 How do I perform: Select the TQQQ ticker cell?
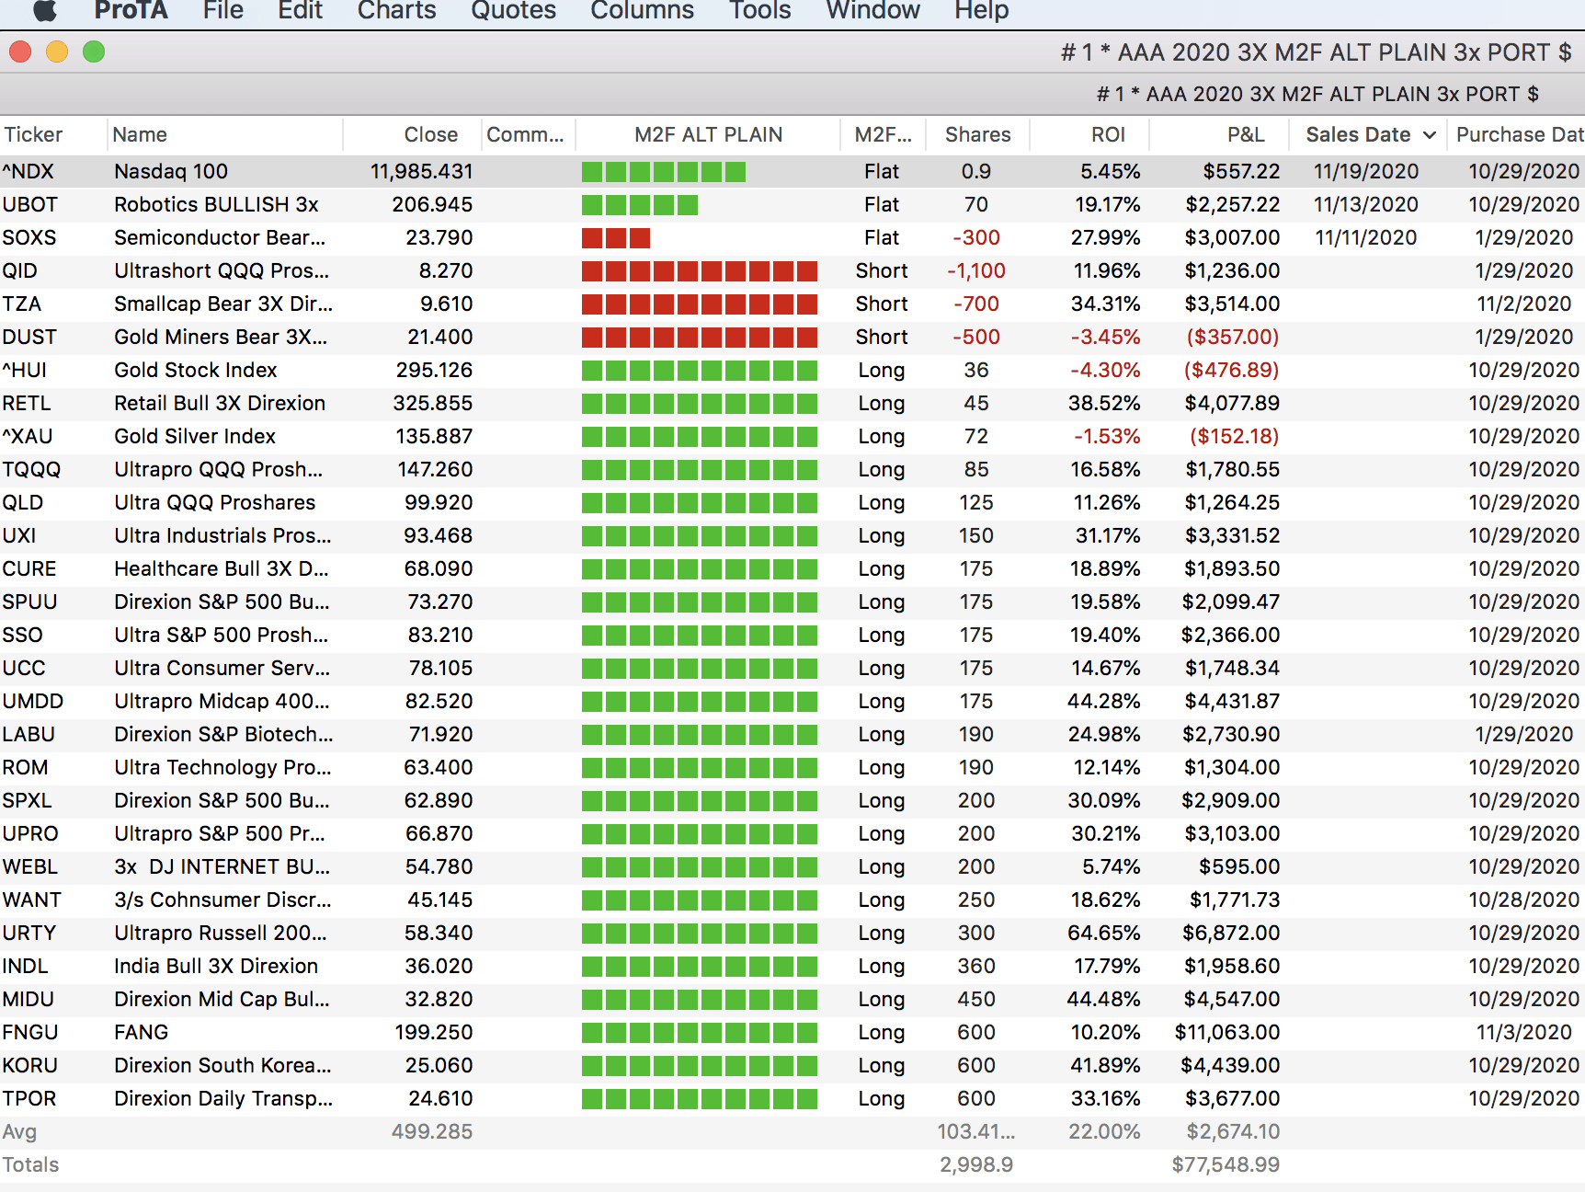click(31, 470)
